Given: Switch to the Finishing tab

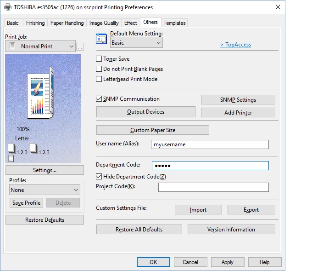Looking at the screenshot, I should coord(35,23).
